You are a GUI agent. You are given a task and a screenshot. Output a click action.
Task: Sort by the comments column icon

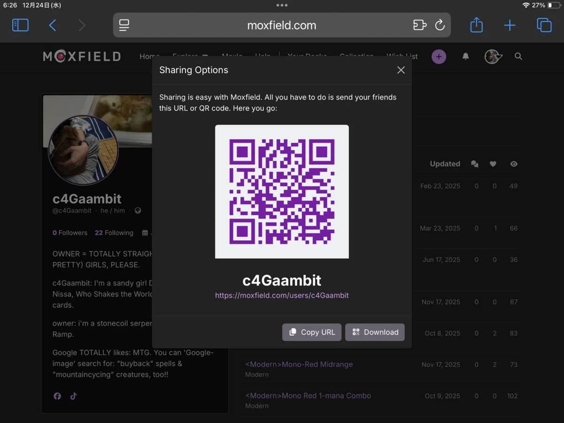click(x=475, y=164)
